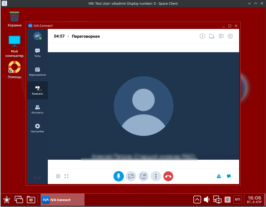Open more call options three-dot menu
Viewport: 266px width, 207px height.
[x=156, y=176]
